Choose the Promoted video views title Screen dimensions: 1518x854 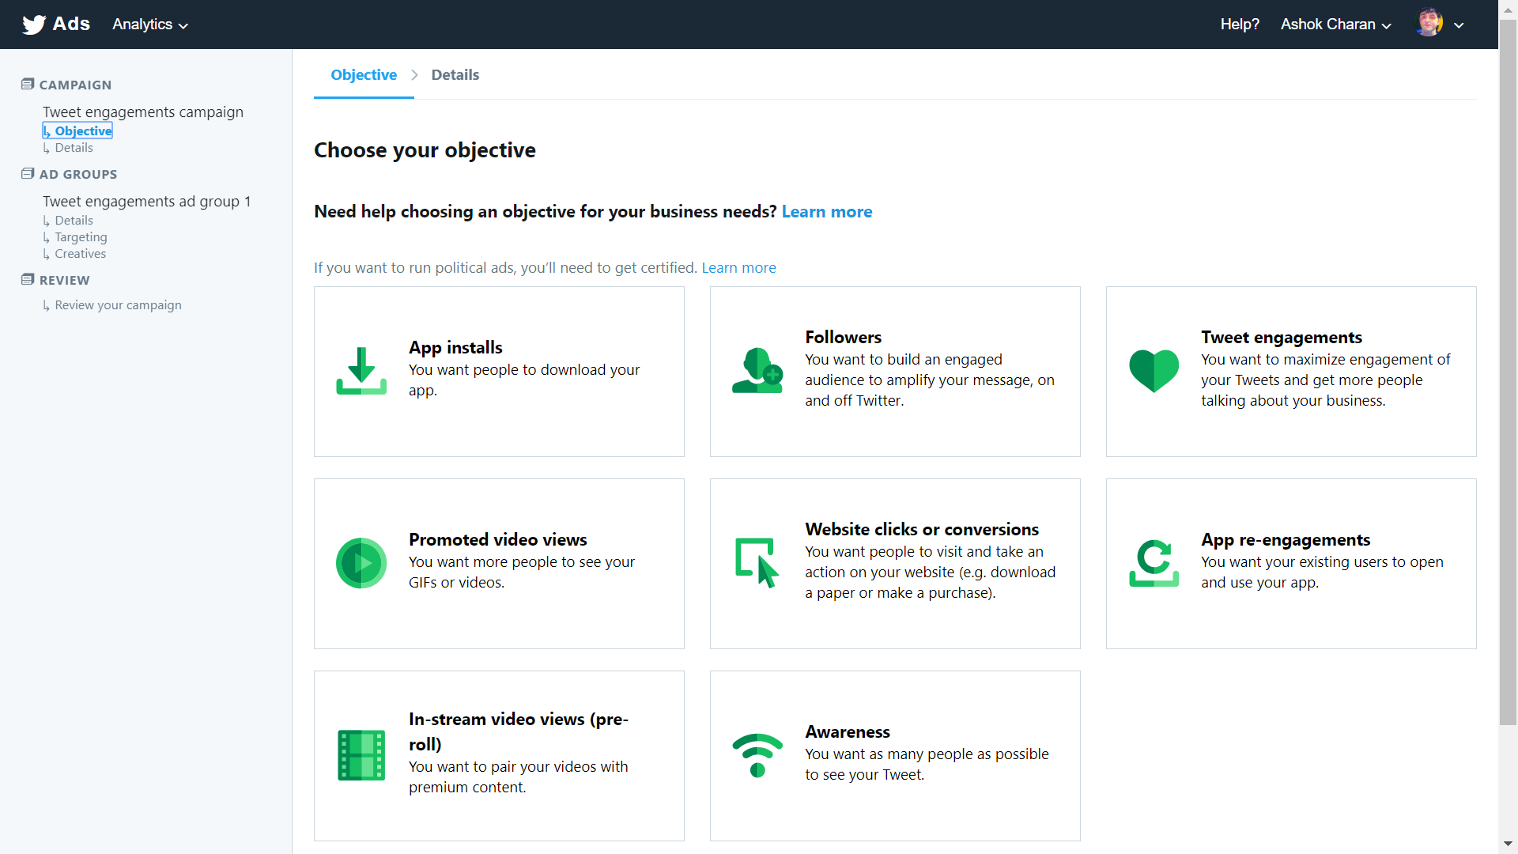pyautogui.click(x=498, y=539)
